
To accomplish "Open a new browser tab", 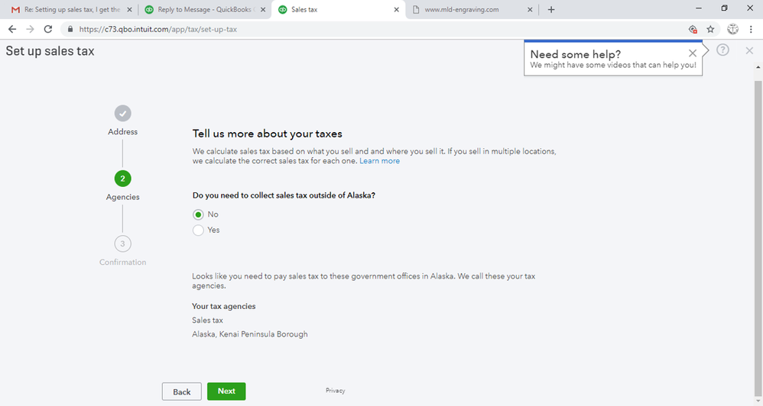I will tap(551, 10).
